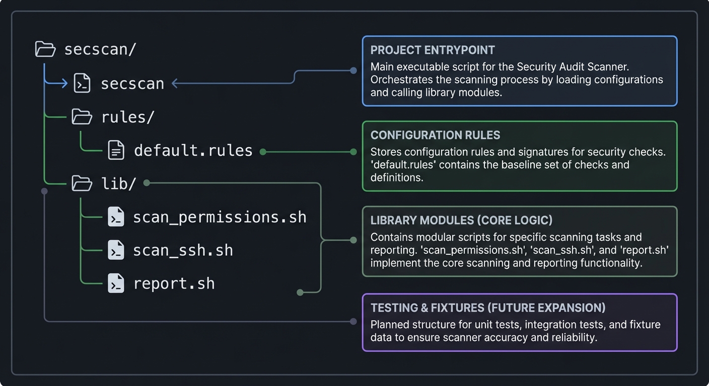Select the scan_permissions.sh script icon
The height and width of the screenshot is (386, 709).
pos(115,217)
